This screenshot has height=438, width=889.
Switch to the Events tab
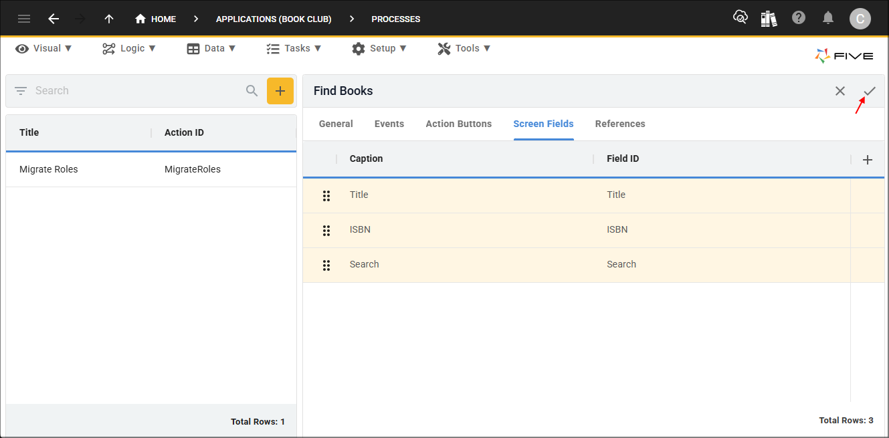pos(389,124)
